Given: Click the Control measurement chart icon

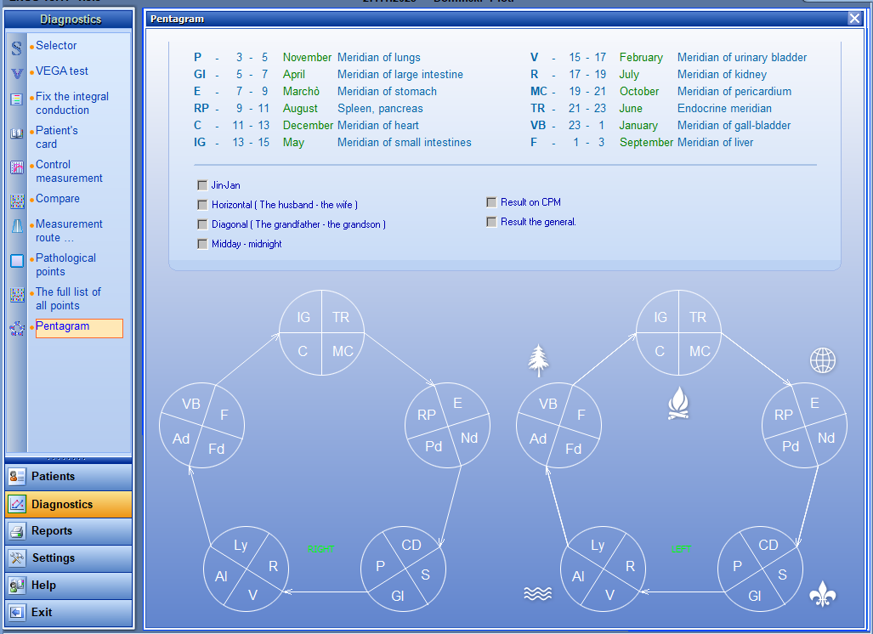Looking at the screenshot, I should click(17, 167).
